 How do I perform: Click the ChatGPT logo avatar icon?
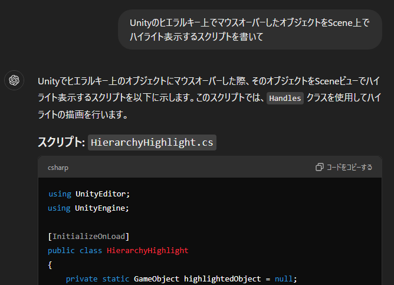pyautogui.click(x=14, y=80)
